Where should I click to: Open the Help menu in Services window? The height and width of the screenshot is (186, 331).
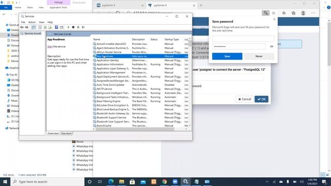[x=50, y=22]
